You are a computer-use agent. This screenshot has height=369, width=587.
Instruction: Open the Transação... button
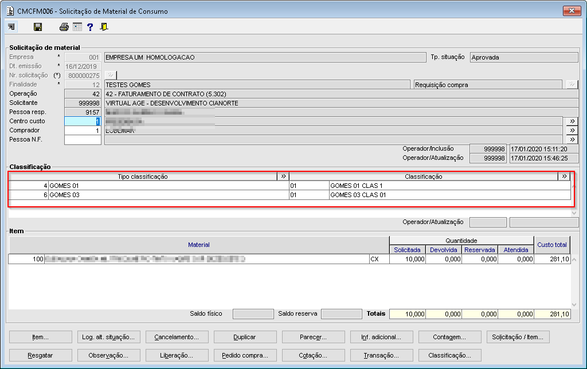coord(381,355)
